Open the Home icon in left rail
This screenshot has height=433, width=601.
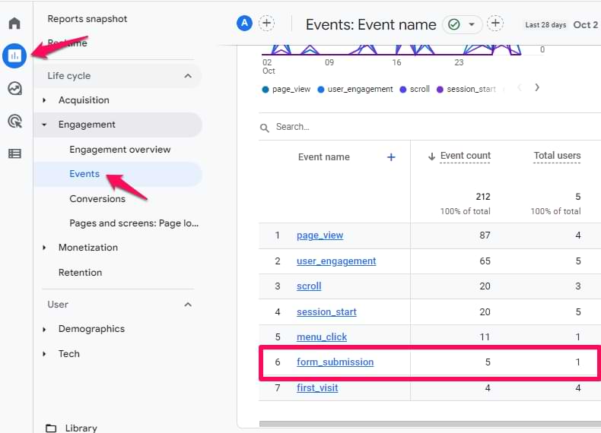[14, 24]
